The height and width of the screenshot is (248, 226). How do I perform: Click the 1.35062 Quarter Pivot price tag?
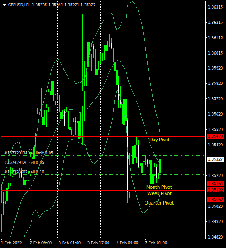pyautogui.click(x=216, y=200)
